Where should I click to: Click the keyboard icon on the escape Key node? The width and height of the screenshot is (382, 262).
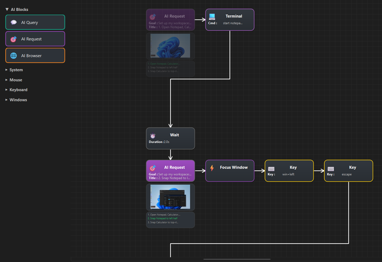click(330, 169)
